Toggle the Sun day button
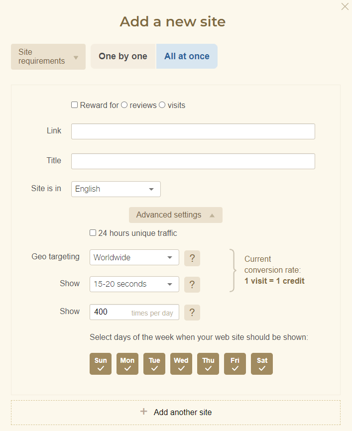Screen dimensions: 352x431 coord(101,364)
